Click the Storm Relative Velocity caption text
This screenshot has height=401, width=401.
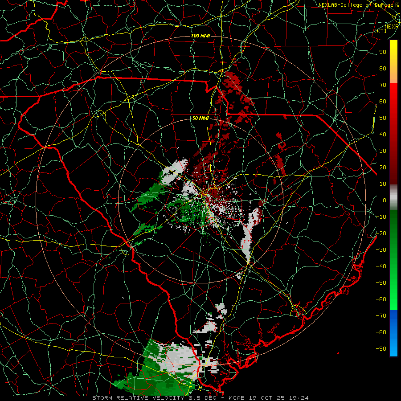(200, 398)
